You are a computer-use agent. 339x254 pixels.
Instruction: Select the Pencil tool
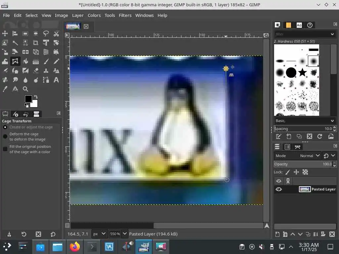(x=56, y=61)
